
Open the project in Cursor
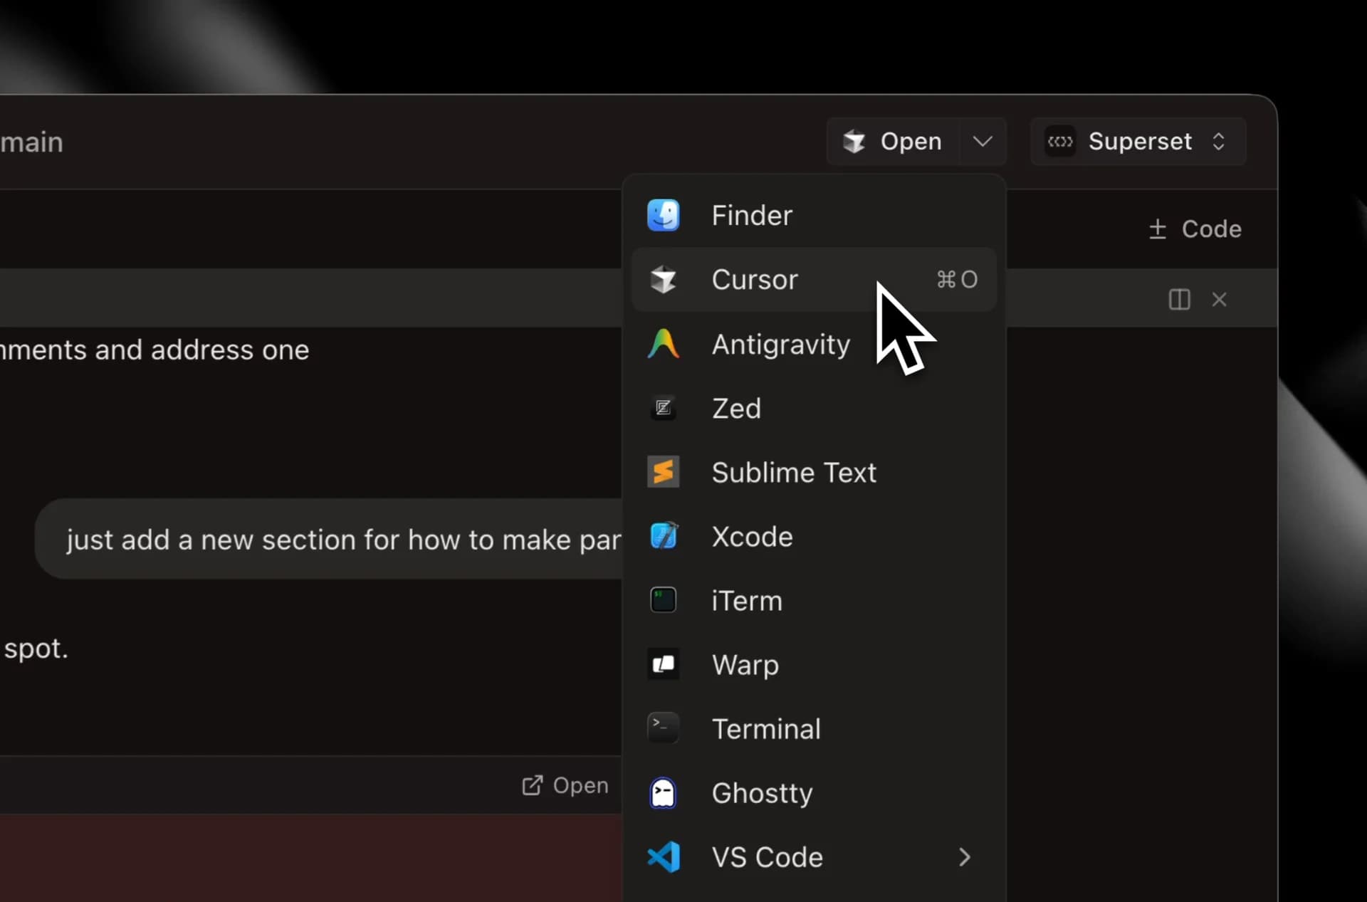(755, 280)
